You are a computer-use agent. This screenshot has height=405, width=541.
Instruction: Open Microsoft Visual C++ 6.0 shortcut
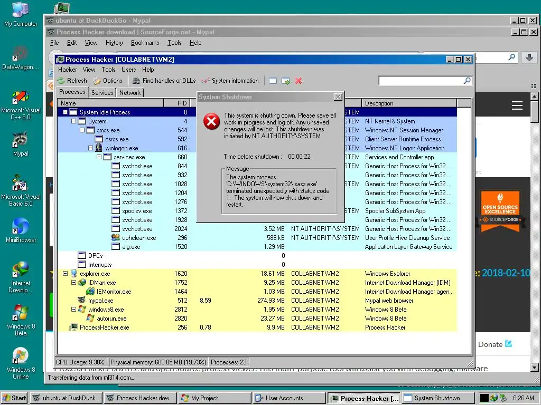coord(21,105)
